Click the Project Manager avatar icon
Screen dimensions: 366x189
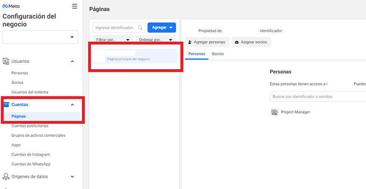coord(274,112)
